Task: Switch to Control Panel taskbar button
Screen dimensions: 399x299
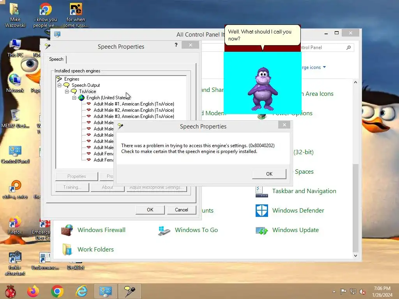Action: 105,291
